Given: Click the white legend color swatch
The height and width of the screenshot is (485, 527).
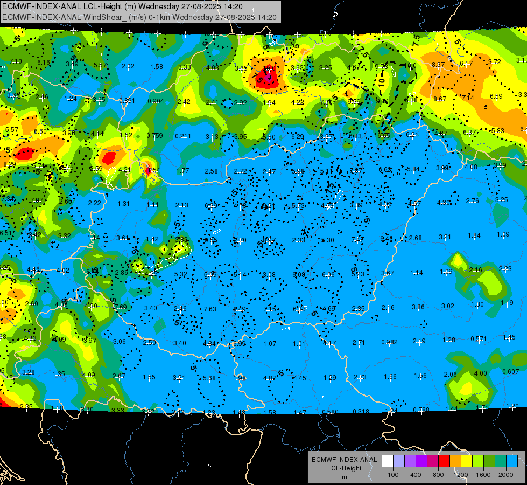Looking at the screenshot, I should 388,461.
